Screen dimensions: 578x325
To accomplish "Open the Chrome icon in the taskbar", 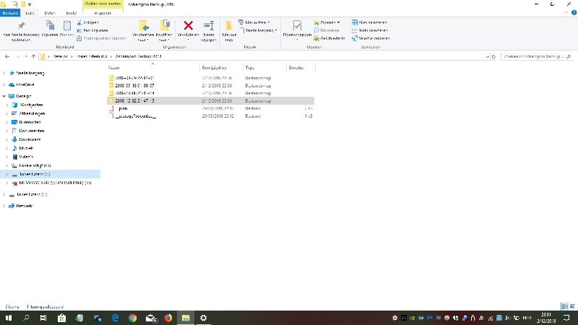I will point(133,318).
